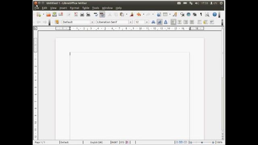Open the New document dropdown arrow
Screen dimensions: 258x145
[44, 14]
